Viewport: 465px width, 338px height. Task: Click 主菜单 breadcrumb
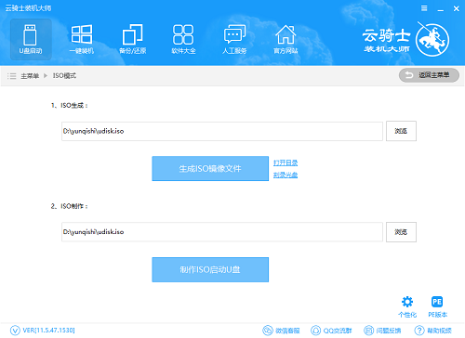30,76
